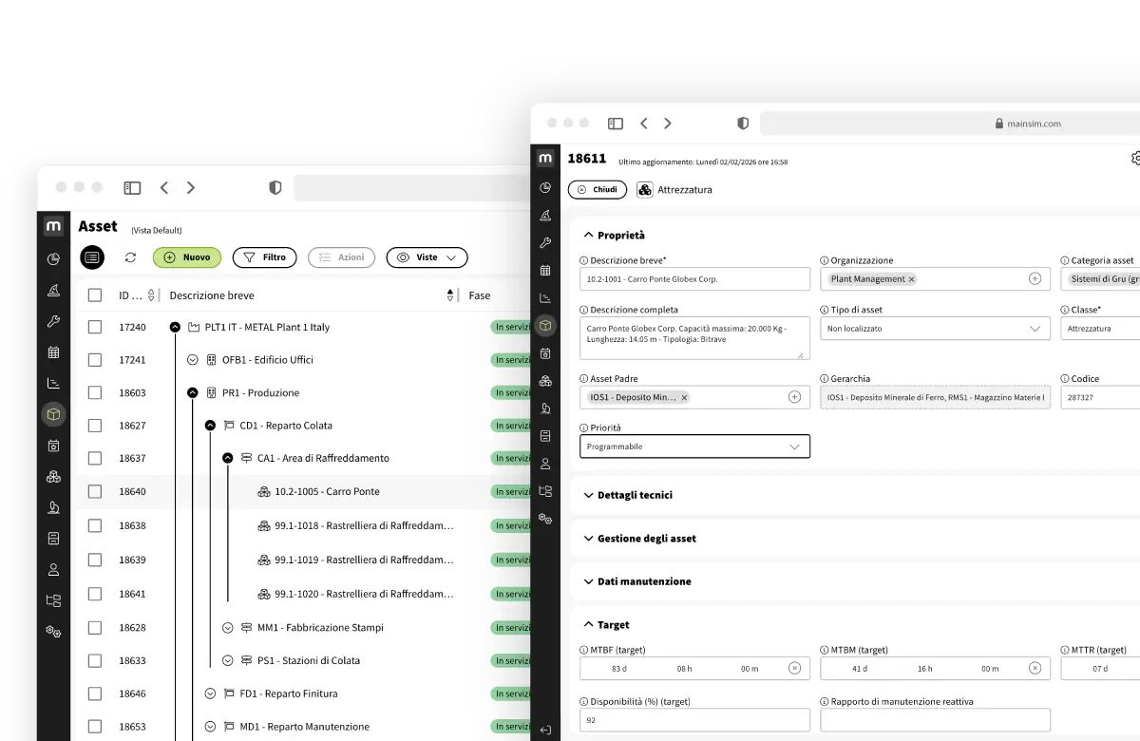This screenshot has height=741, width=1140.
Task: Toggle the select-all checkbox in the asset table header
Action: (95, 295)
